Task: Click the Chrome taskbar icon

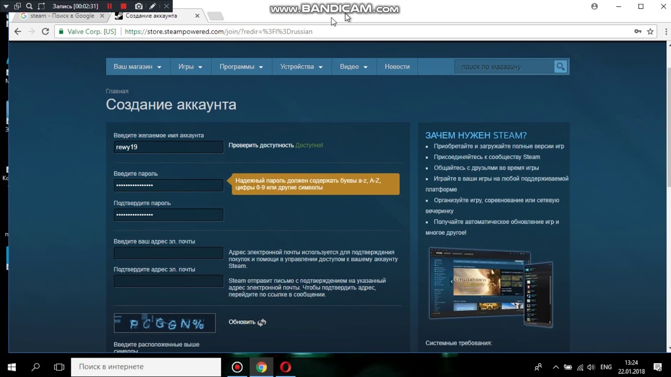Action: (261, 367)
